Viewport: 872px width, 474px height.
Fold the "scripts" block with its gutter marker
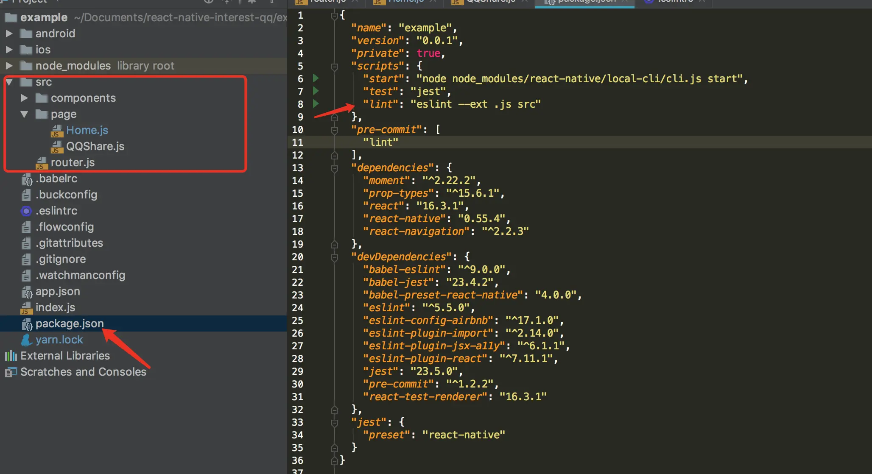click(x=334, y=67)
